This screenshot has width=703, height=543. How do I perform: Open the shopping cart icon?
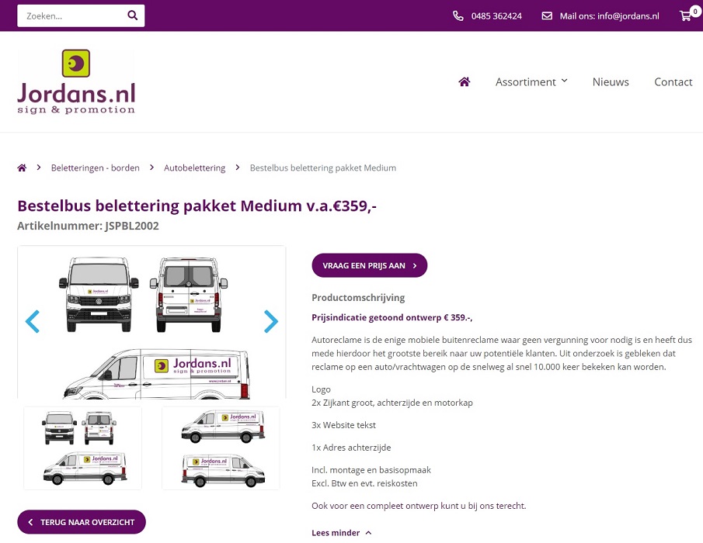686,16
